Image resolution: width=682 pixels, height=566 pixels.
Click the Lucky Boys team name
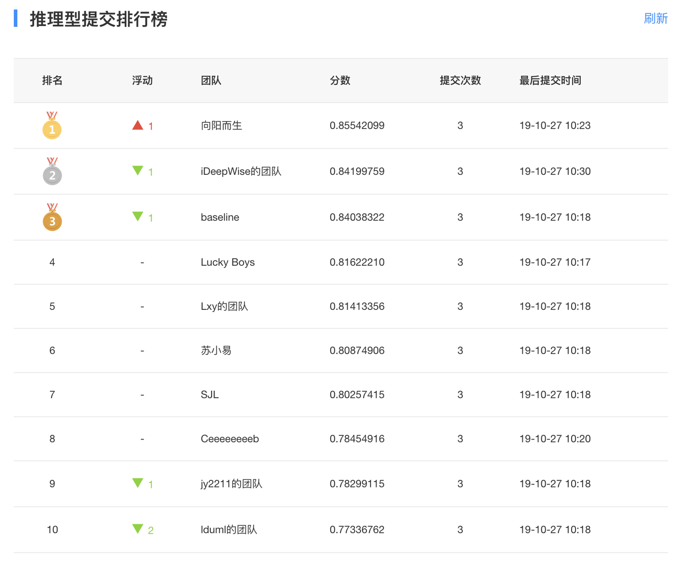(x=228, y=262)
